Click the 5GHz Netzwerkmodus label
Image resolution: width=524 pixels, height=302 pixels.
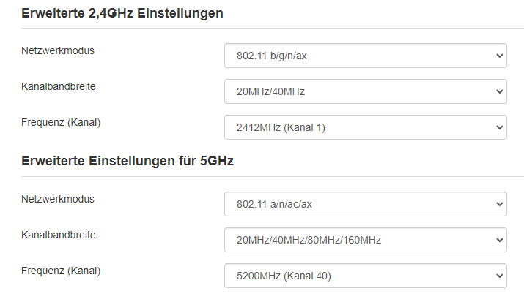58,198
